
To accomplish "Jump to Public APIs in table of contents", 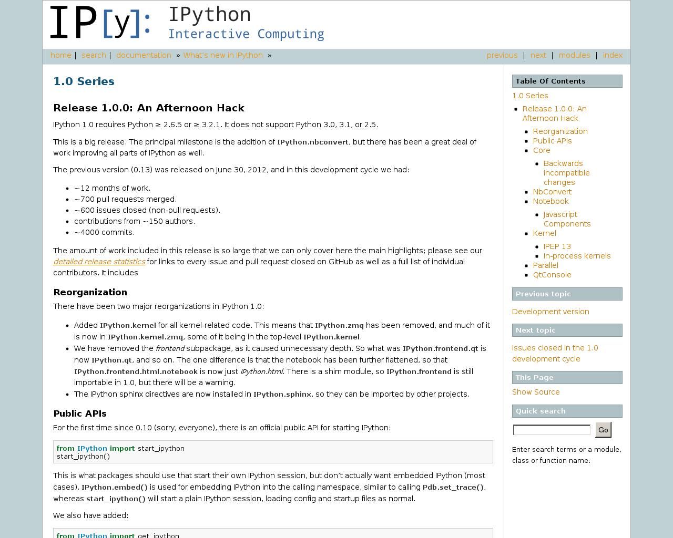I will [x=552, y=141].
